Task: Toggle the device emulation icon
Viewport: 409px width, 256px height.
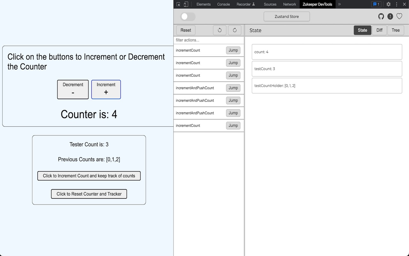Action: [186, 4]
